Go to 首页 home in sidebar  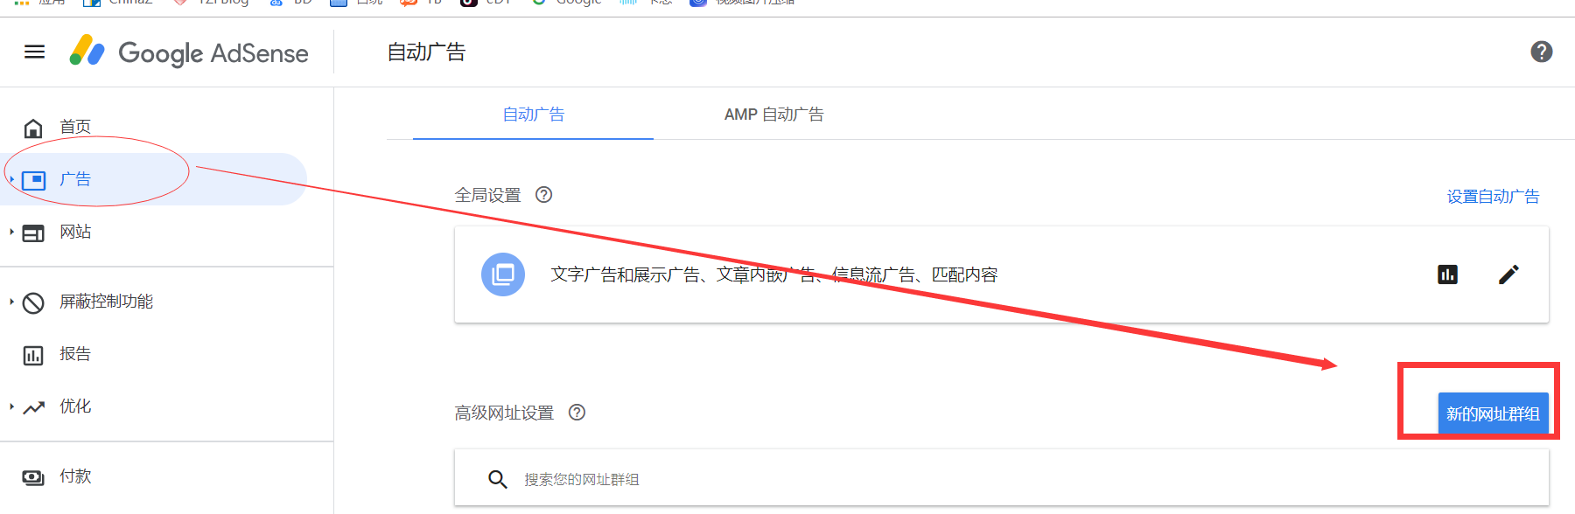pyautogui.click(x=74, y=128)
